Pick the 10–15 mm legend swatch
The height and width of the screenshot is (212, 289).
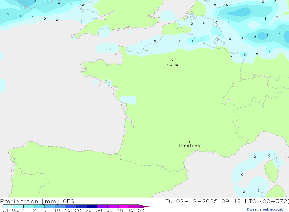[60, 206]
